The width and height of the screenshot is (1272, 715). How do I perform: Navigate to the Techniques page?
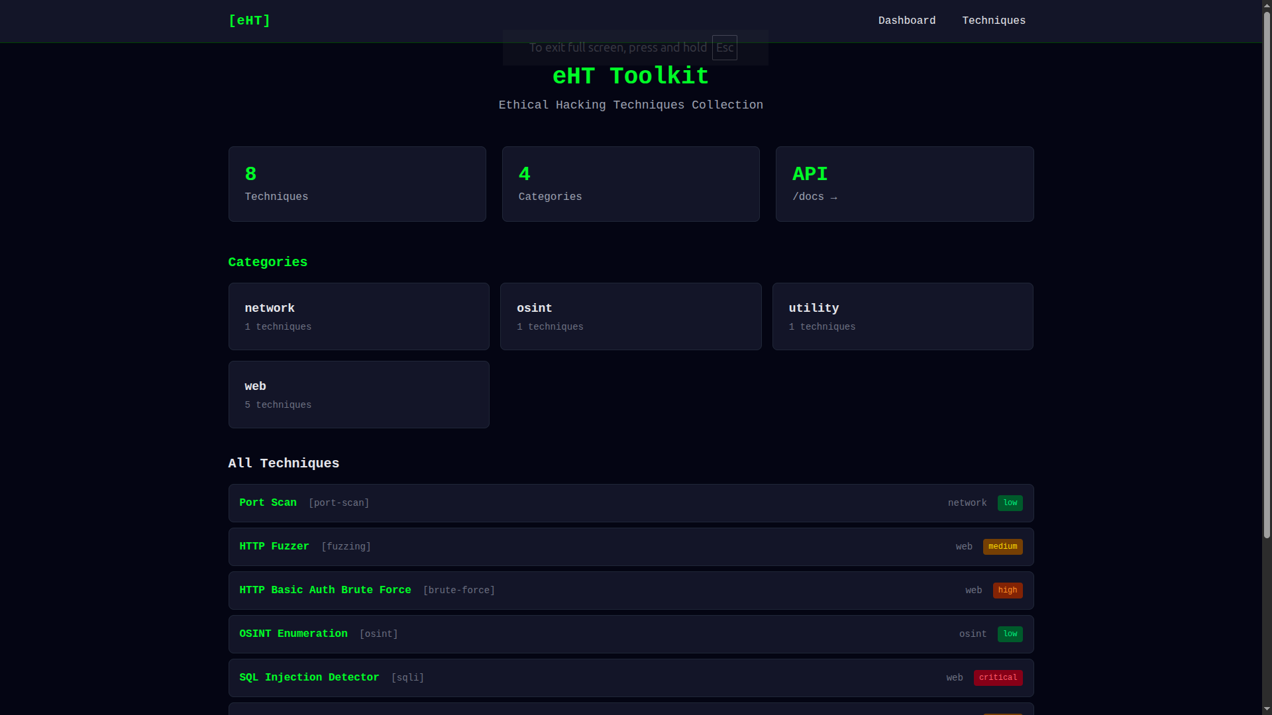coord(993,21)
